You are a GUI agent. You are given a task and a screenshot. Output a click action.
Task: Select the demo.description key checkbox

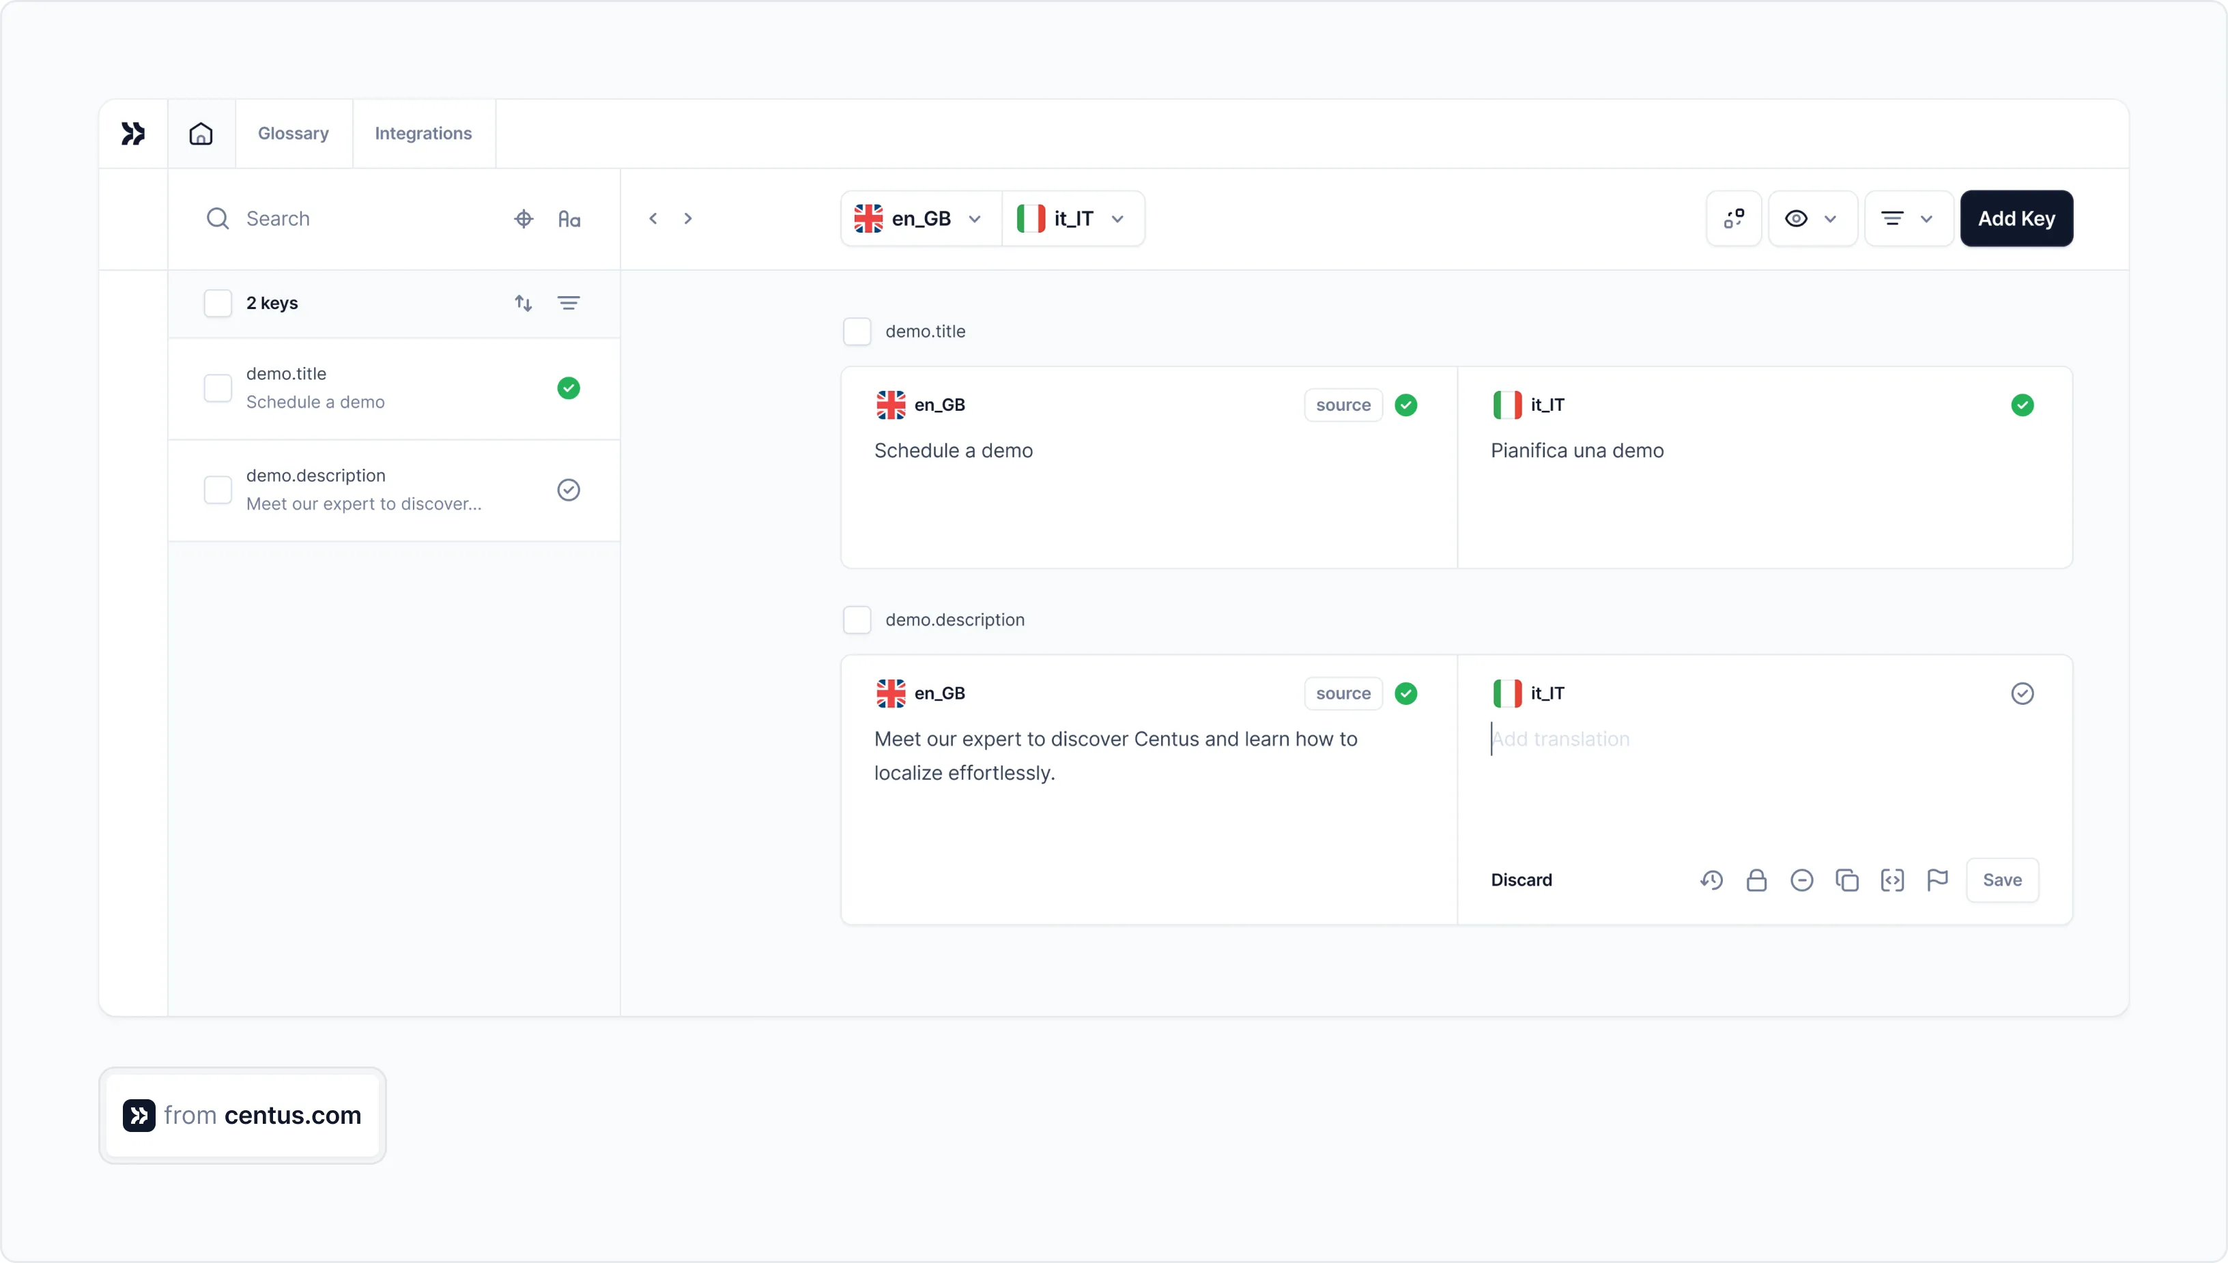click(x=218, y=489)
